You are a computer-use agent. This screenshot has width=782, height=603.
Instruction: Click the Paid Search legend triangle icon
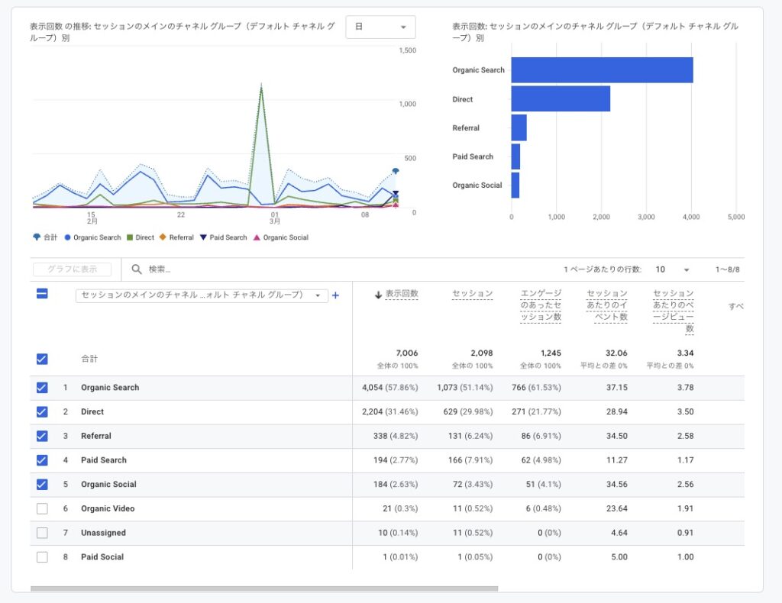coord(203,237)
